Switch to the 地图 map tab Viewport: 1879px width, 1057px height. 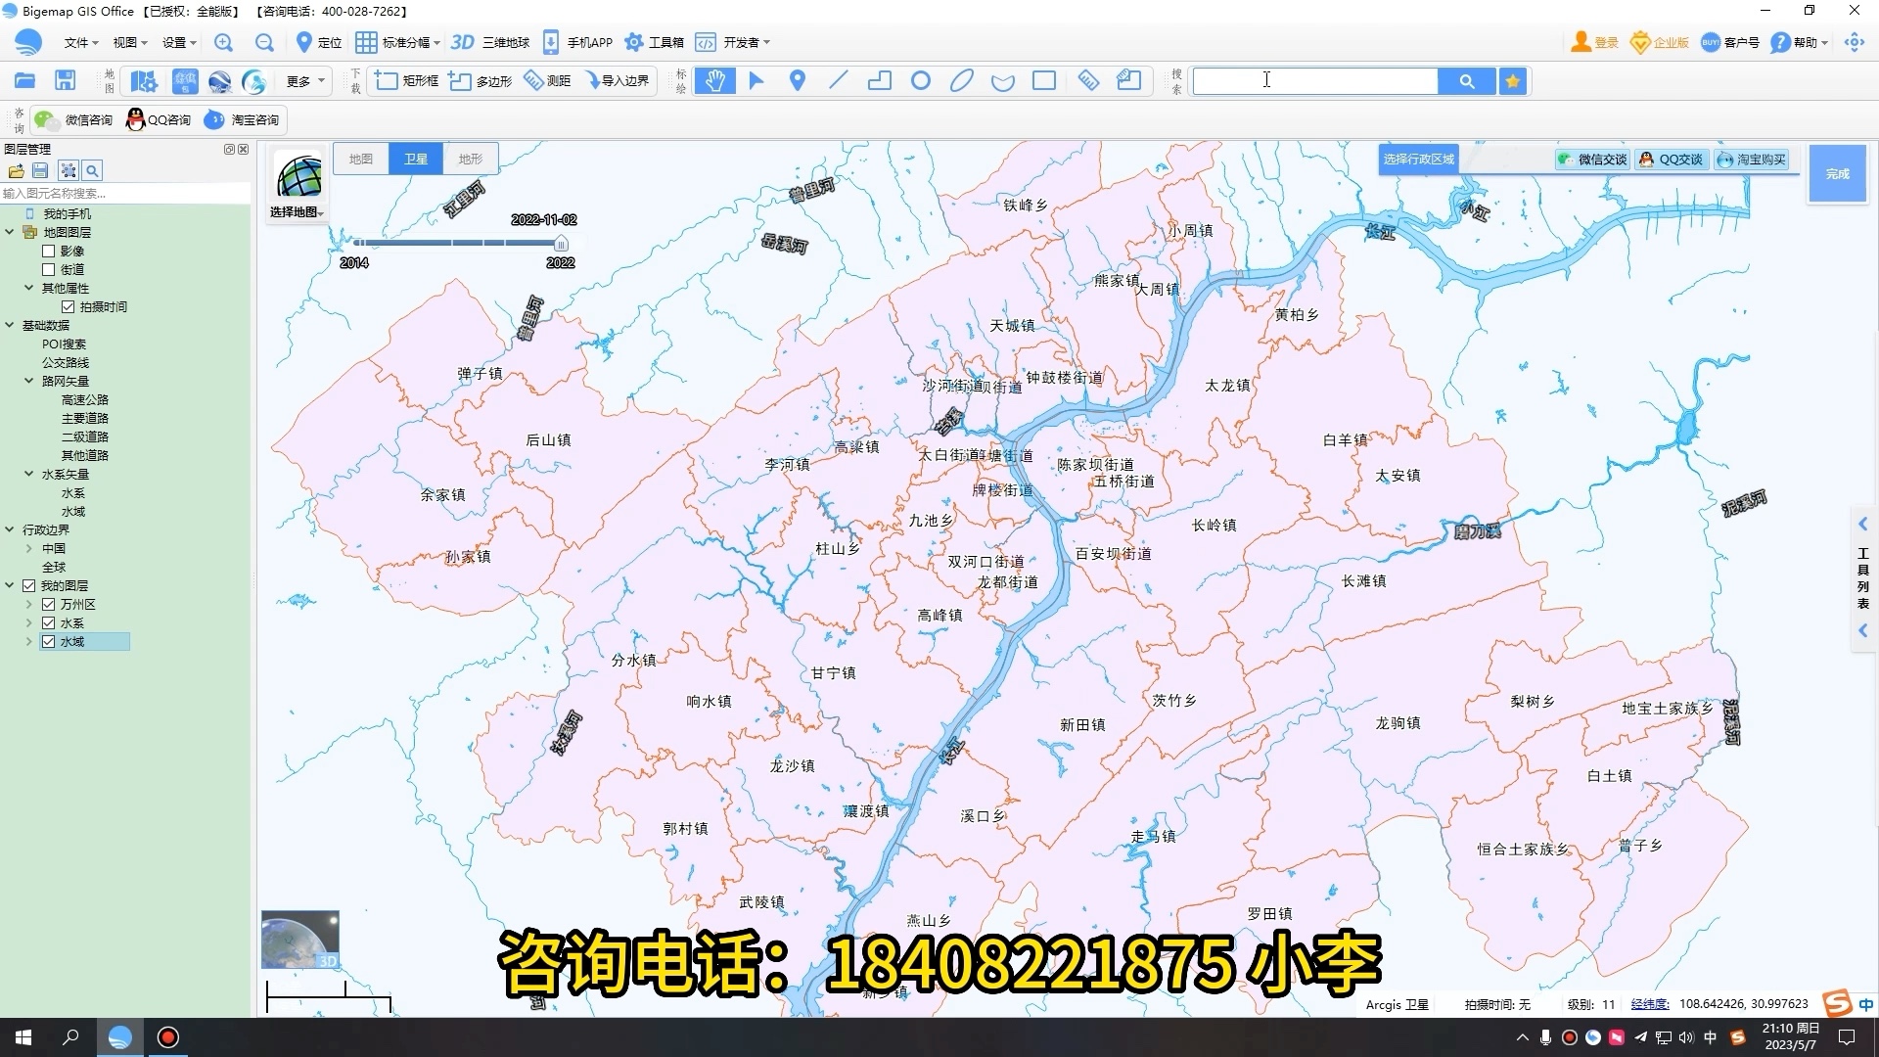pos(361,159)
